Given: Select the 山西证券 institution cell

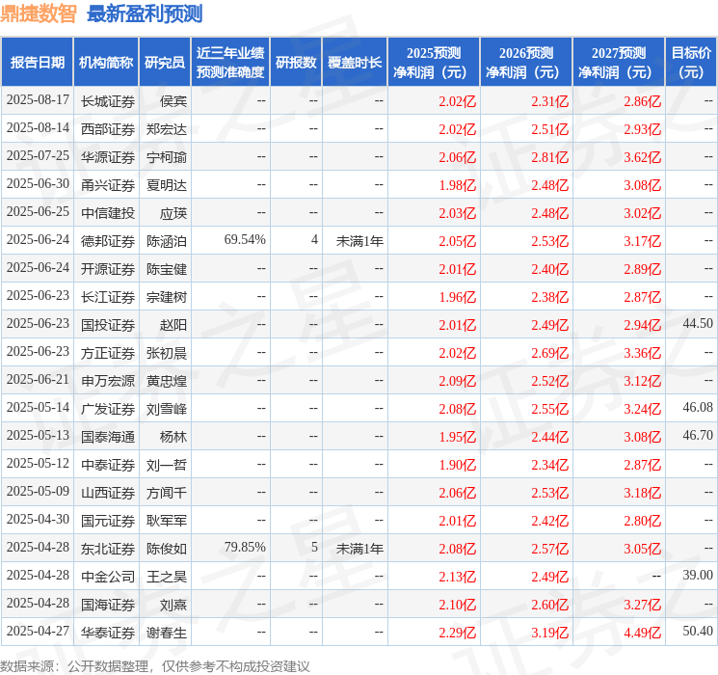Looking at the screenshot, I should click(x=108, y=493).
